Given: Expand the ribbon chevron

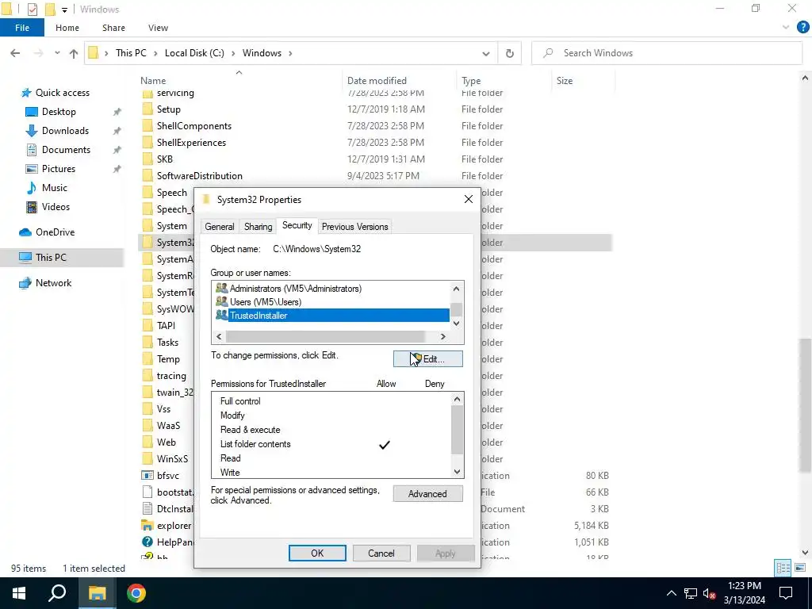Looking at the screenshot, I should [x=786, y=28].
